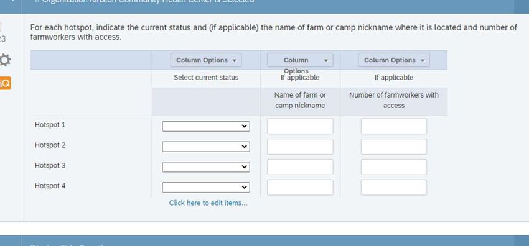Select the Hotspot 3 row label
This screenshot has height=246, width=529.
[x=50, y=166]
